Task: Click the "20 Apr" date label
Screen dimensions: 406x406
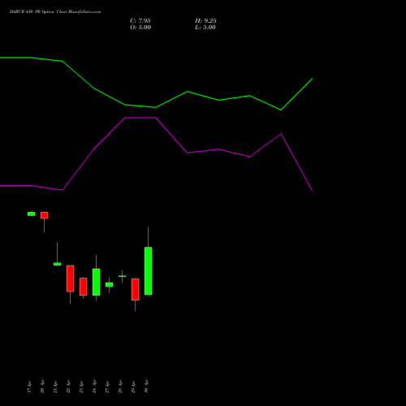Action: (x=42, y=387)
